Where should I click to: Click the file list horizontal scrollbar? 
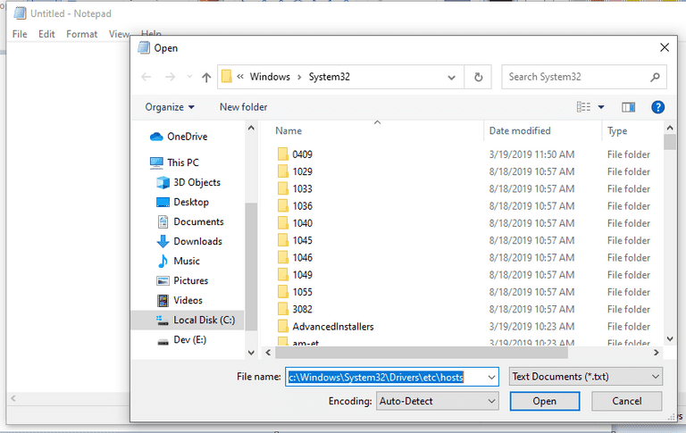[421, 353]
